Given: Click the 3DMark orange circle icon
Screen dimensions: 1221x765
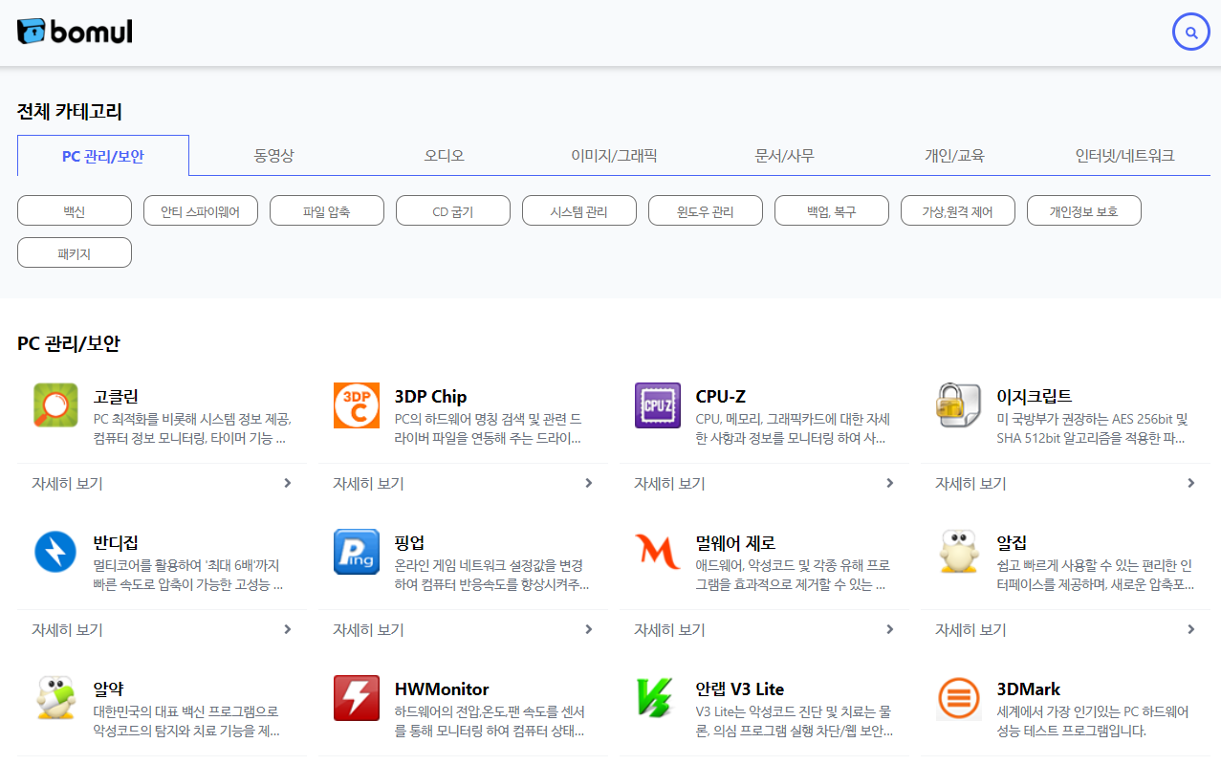Looking at the screenshot, I should coord(959,698).
